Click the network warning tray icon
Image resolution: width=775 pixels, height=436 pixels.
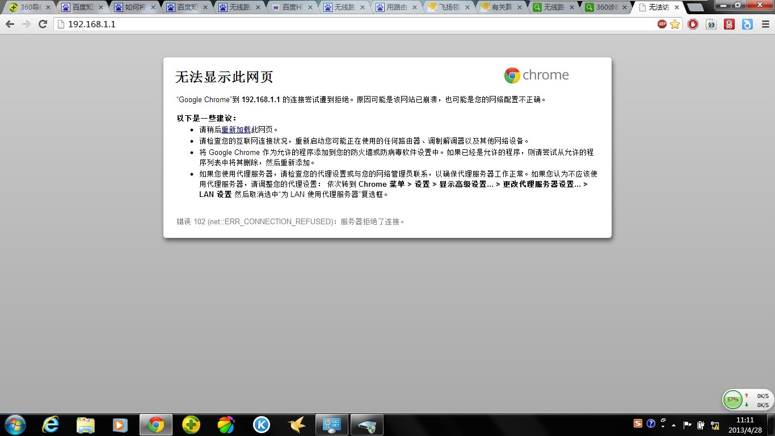714,425
